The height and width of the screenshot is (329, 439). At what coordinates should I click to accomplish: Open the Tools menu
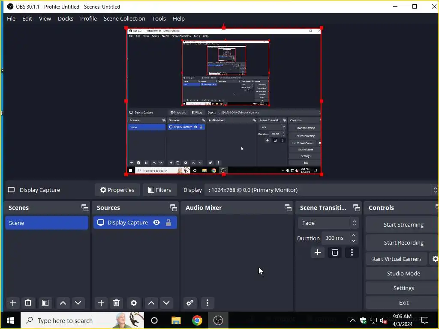click(159, 18)
